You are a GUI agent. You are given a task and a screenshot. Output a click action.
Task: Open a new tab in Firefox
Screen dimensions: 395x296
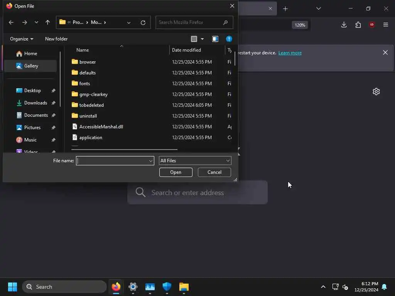point(285,9)
